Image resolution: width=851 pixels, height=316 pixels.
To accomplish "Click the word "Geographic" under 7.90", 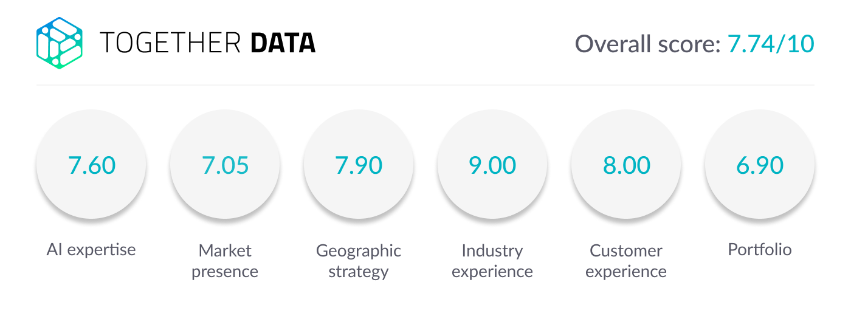I will (359, 251).
